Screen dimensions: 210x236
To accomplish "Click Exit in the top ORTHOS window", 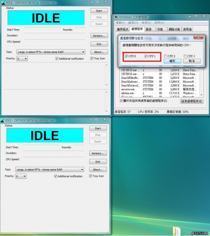I will tap(99, 44).
